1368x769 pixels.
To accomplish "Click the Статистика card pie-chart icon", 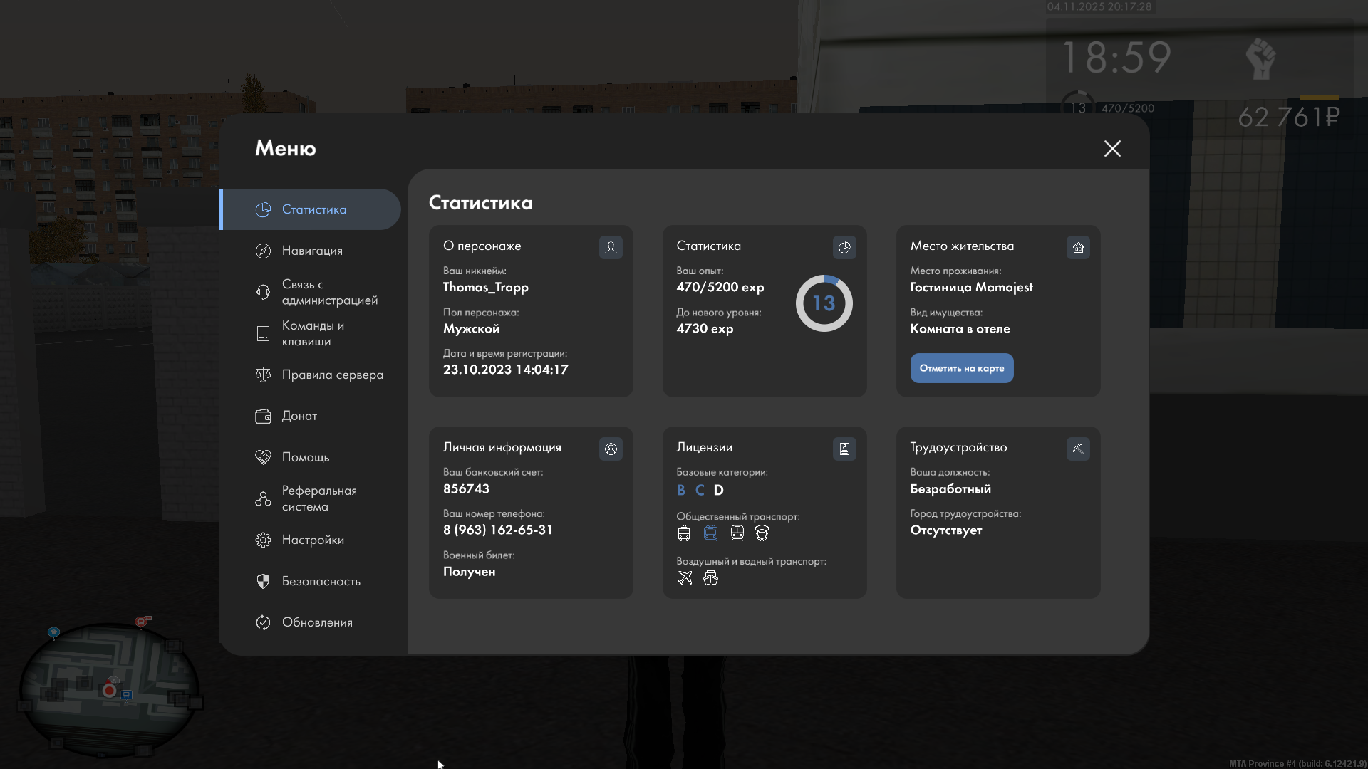I will click(x=844, y=247).
